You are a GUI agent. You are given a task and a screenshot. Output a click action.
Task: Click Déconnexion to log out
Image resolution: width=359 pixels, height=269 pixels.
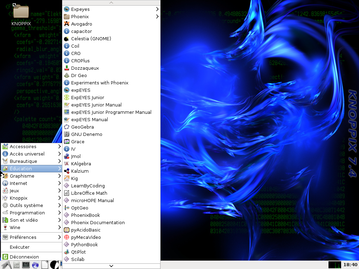(32, 257)
